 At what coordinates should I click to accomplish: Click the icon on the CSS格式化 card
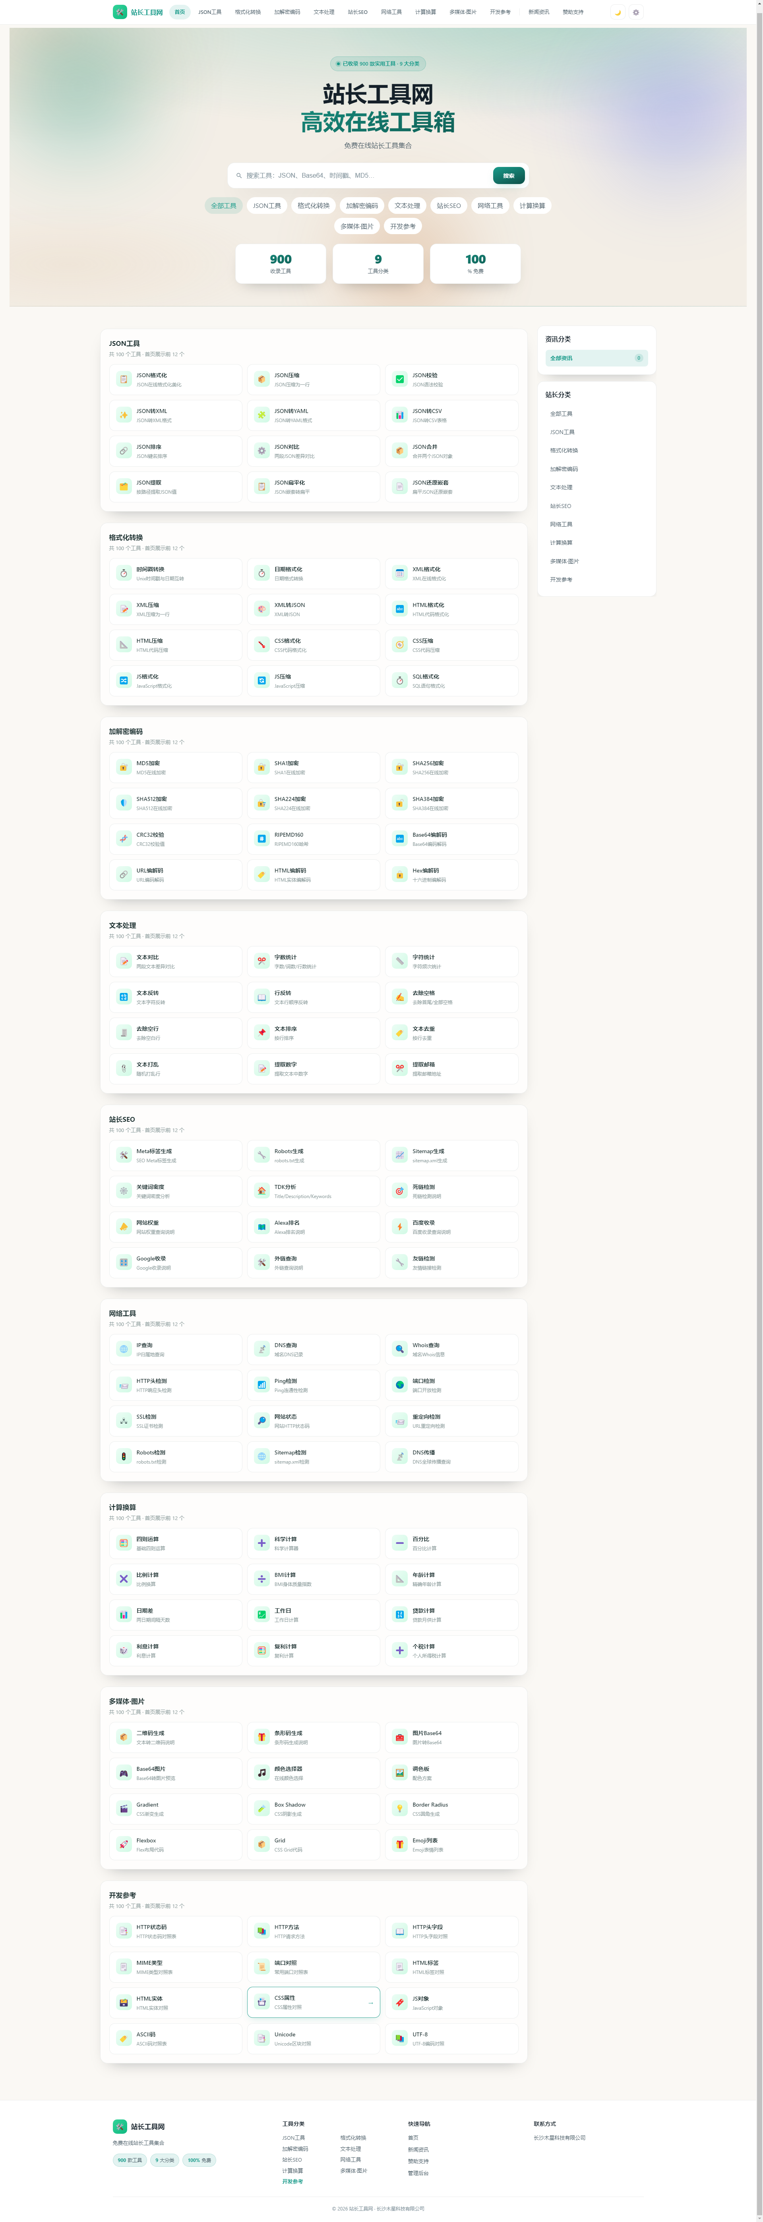tap(262, 645)
